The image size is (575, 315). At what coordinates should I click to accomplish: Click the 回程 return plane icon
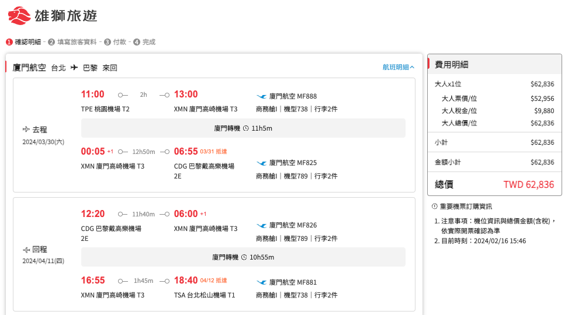pyautogui.click(x=26, y=250)
